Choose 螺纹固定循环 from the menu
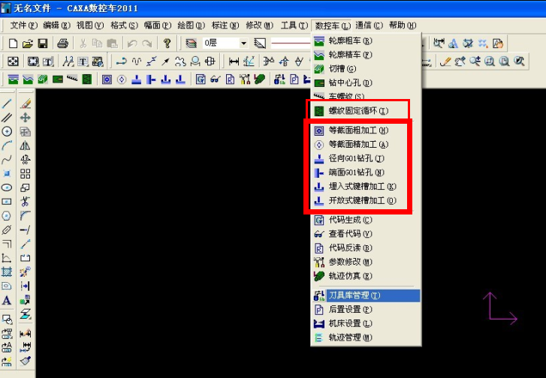Screen dimensions: 546x378 [366, 111]
